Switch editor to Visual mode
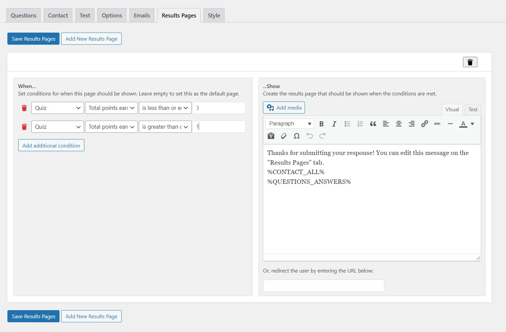This screenshot has height=332, width=506. coord(452,110)
